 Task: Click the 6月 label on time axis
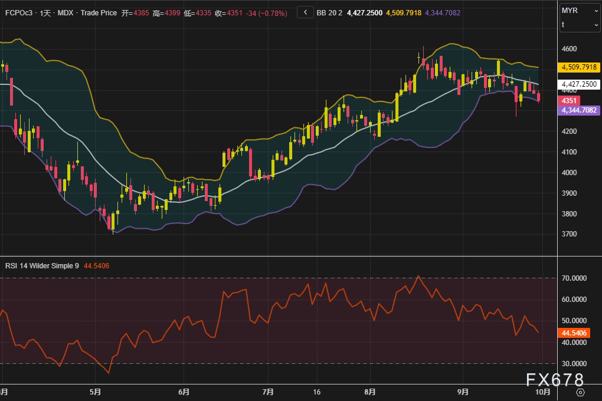pyautogui.click(x=183, y=392)
